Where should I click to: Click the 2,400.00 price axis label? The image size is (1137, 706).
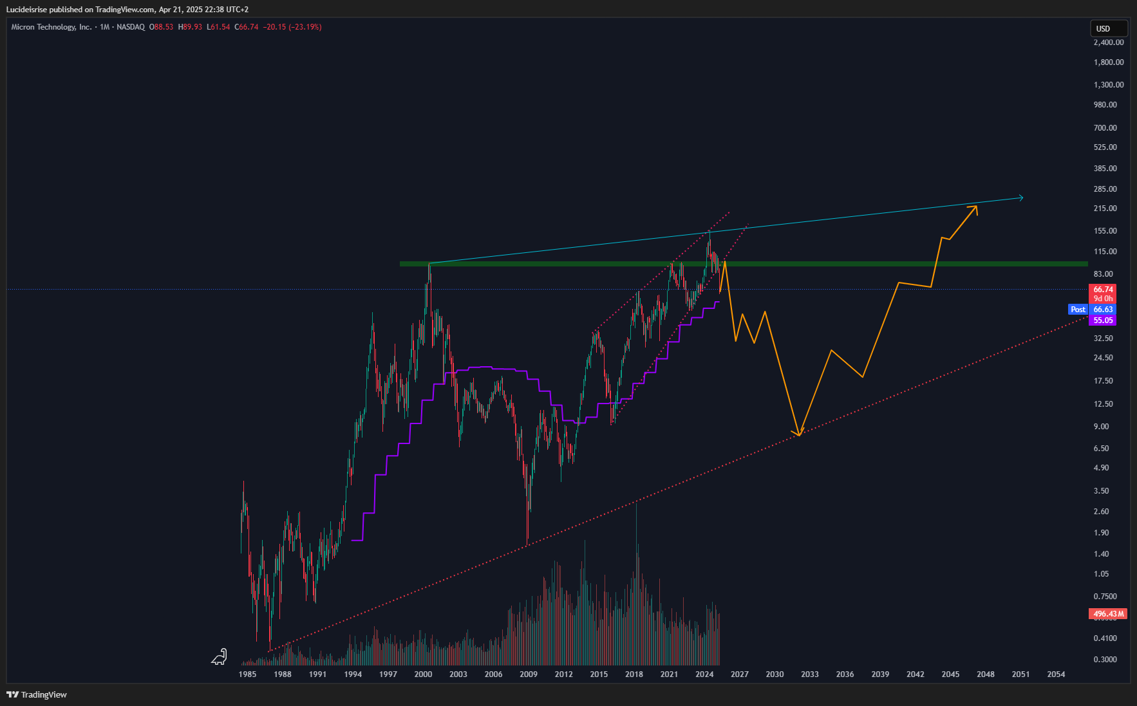coord(1109,42)
